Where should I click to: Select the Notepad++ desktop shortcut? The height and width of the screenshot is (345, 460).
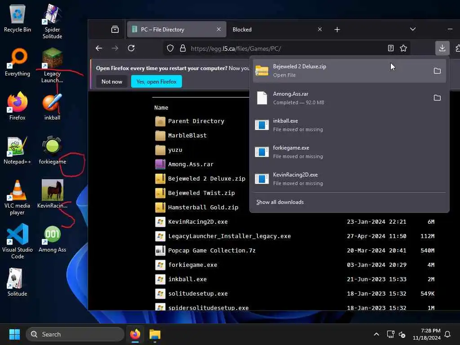(18, 150)
